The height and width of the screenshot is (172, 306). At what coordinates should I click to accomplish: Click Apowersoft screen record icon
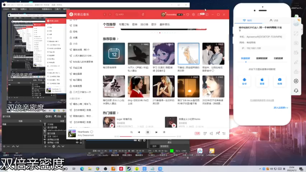(x=296, y=52)
